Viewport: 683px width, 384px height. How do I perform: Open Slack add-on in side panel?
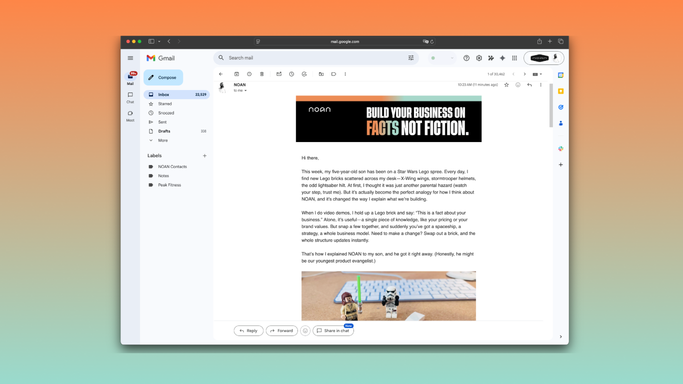561,148
